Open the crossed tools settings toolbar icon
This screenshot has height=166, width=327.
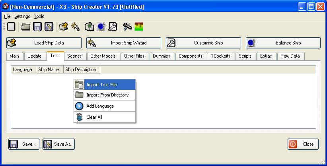(x=127, y=27)
